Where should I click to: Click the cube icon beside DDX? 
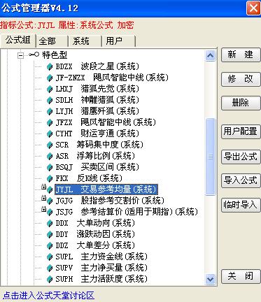[50, 224]
